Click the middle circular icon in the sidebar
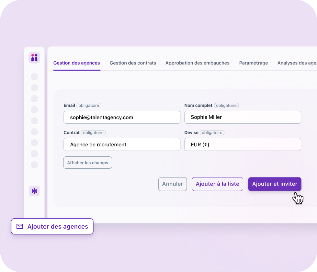317x272 pixels. 34,121
